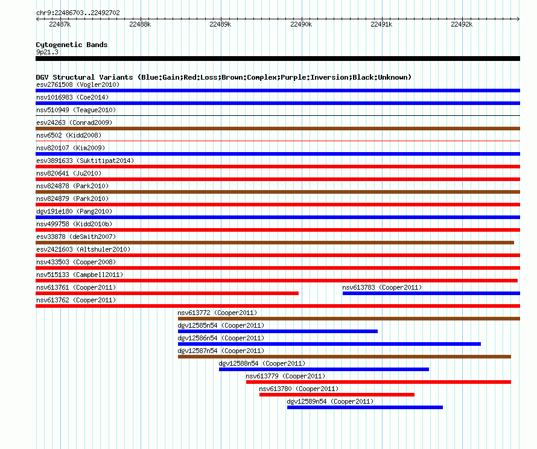The image size is (537, 449).
Task: Click esv33878 (deSmith2007) label
Action: pos(76,237)
